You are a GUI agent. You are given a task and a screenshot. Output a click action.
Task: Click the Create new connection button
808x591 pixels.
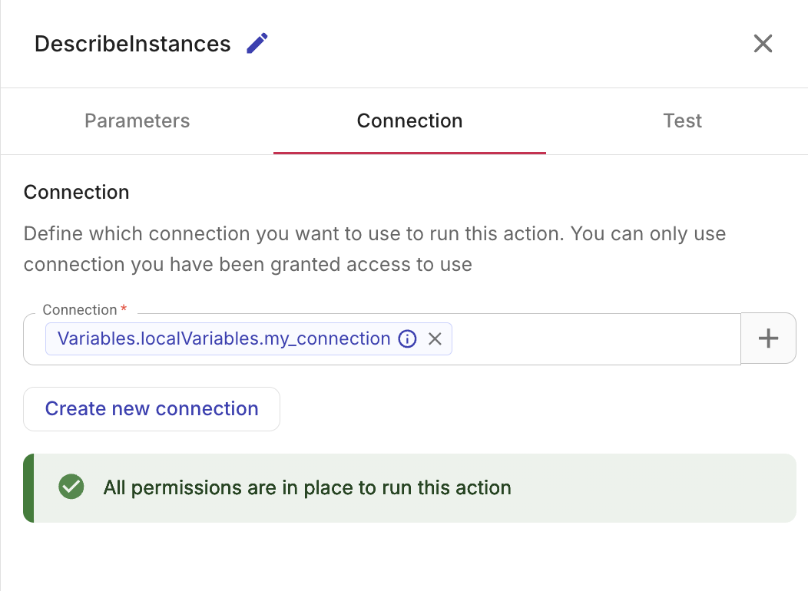tap(152, 409)
